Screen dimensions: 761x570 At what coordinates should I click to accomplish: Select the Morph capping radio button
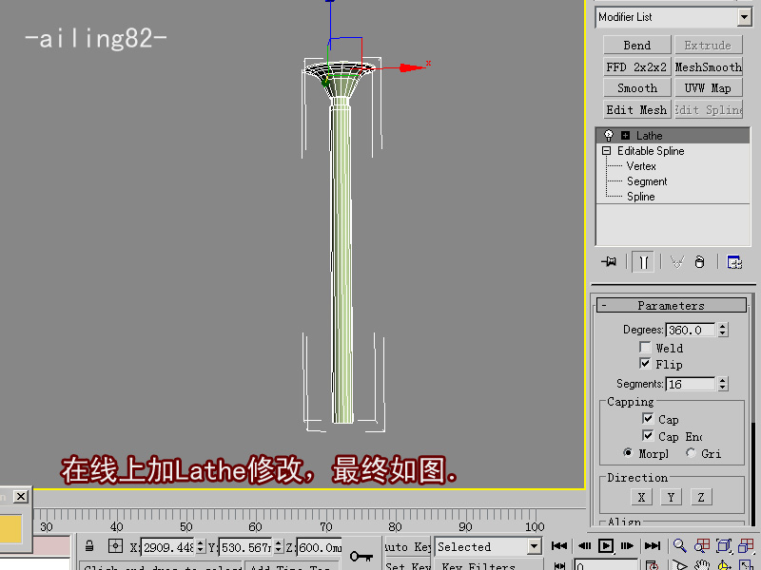coord(628,453)
